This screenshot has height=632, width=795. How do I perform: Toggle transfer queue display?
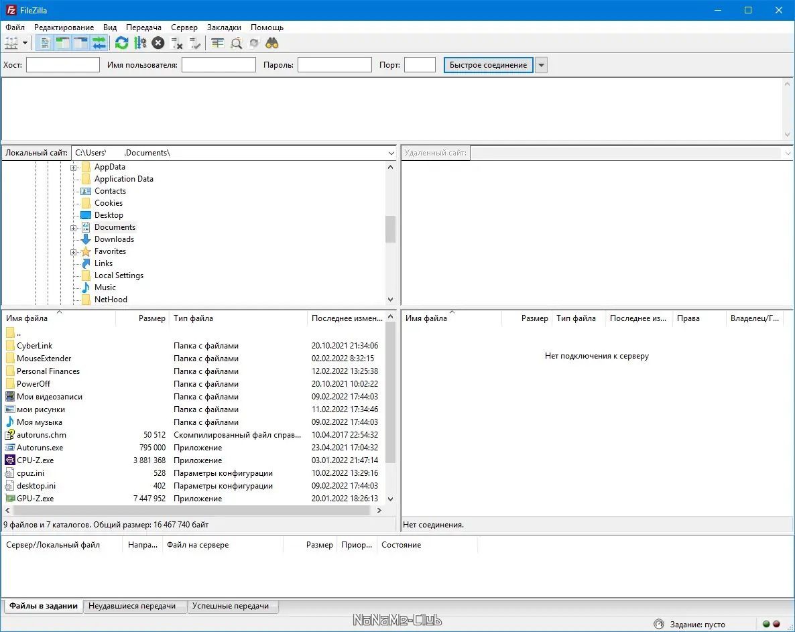[x=99, y=44]
